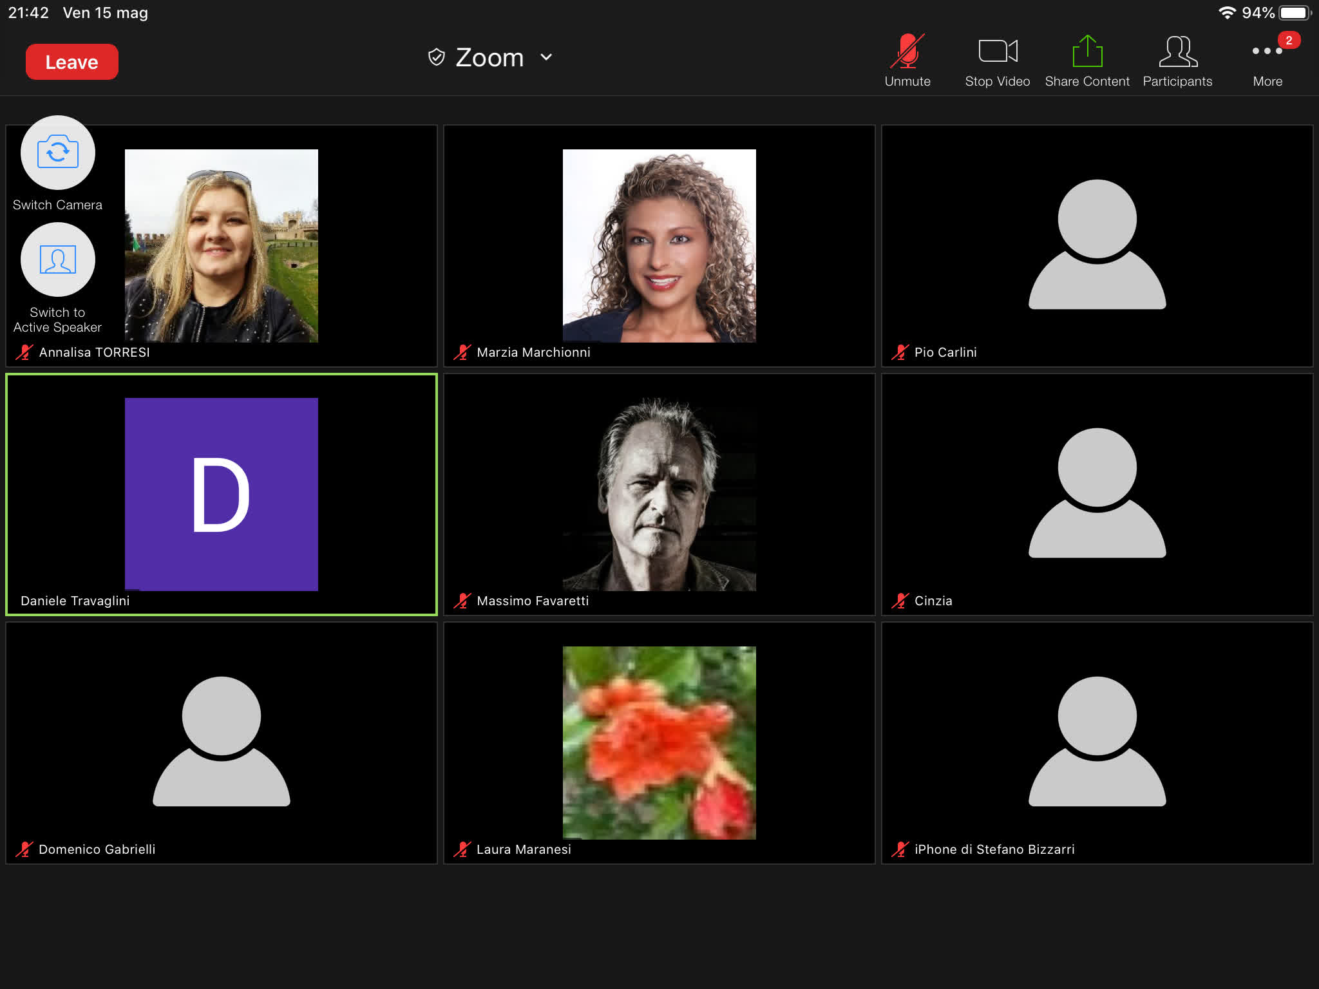1319x989 pixels.
Task: Tap the battery indicator in status bar
Action: 1295,13
